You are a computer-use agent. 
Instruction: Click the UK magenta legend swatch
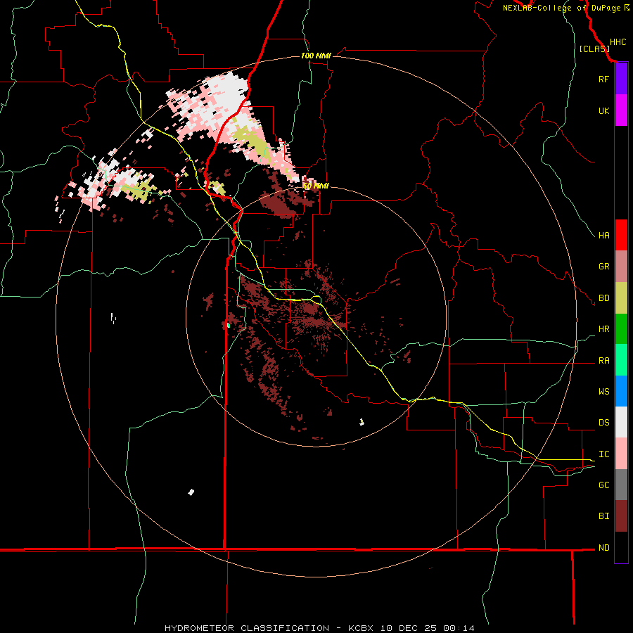tap(621, 110)
